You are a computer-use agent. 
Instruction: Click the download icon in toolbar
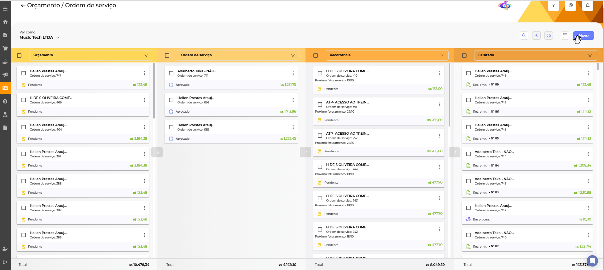point(536,36)
